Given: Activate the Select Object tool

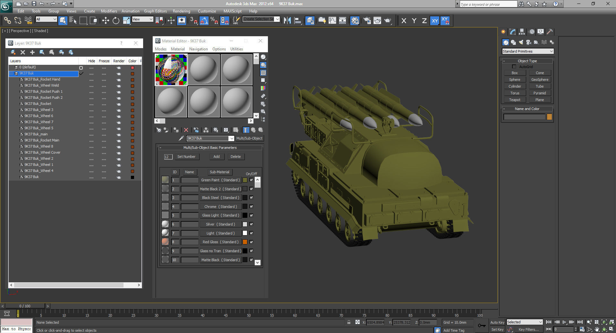Looking at the screenshot, I should pyautogui.click(x=63, y=21).
